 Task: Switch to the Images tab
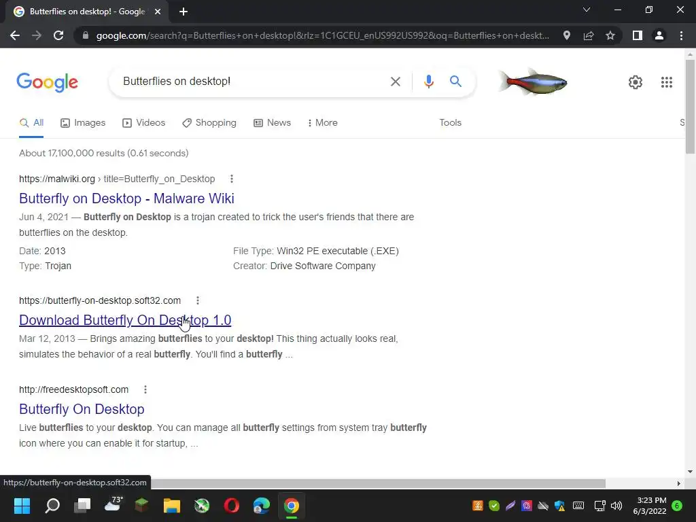(x=83, y=123)
